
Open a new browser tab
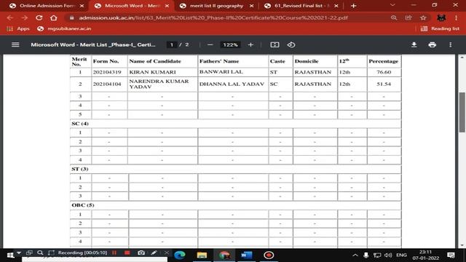pos(353,6)
